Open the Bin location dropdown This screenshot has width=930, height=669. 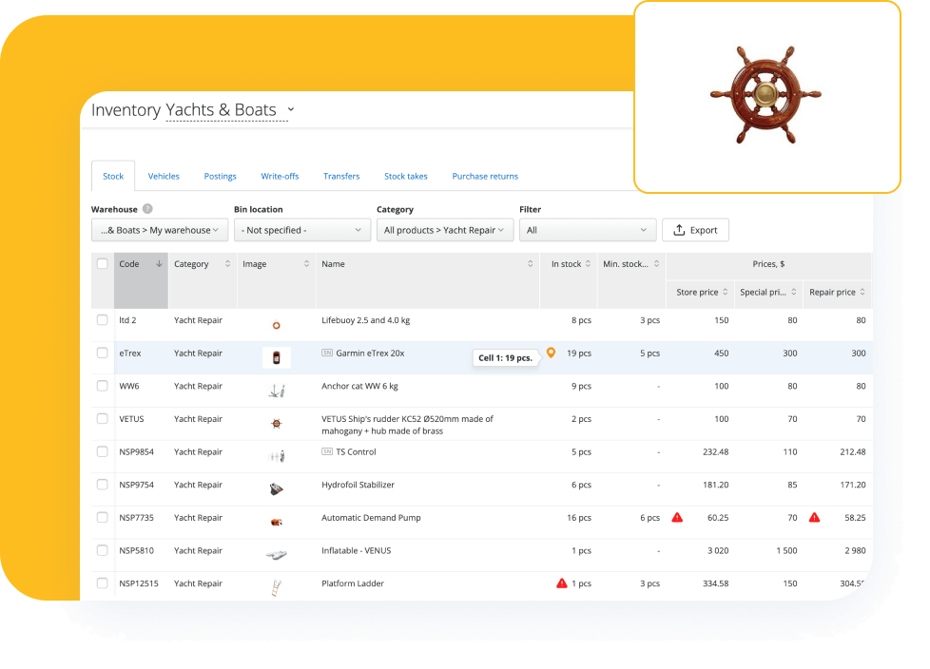(301, 229)
